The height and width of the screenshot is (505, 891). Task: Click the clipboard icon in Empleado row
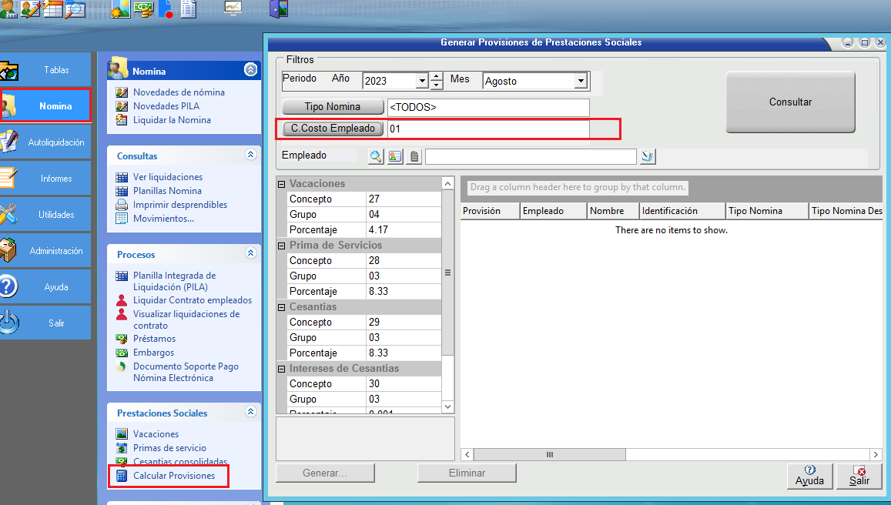click(414, 157)
